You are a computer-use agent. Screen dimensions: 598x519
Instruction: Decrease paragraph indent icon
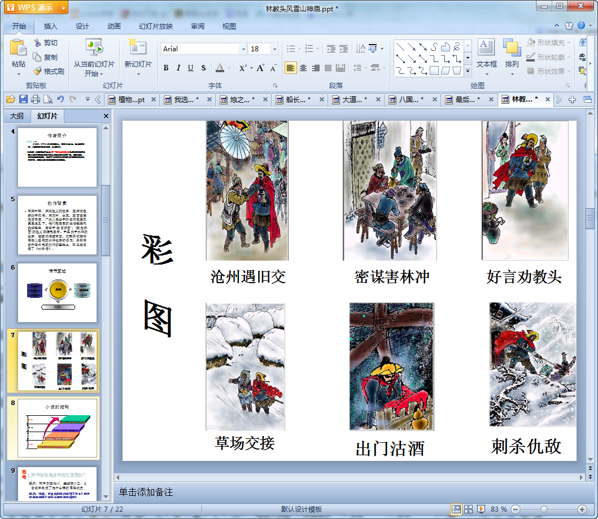click(331, 49)
